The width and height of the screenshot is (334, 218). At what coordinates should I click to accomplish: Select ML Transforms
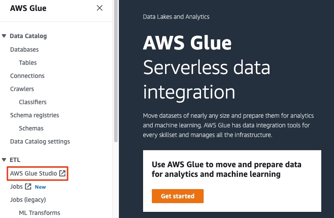point(40,213)
